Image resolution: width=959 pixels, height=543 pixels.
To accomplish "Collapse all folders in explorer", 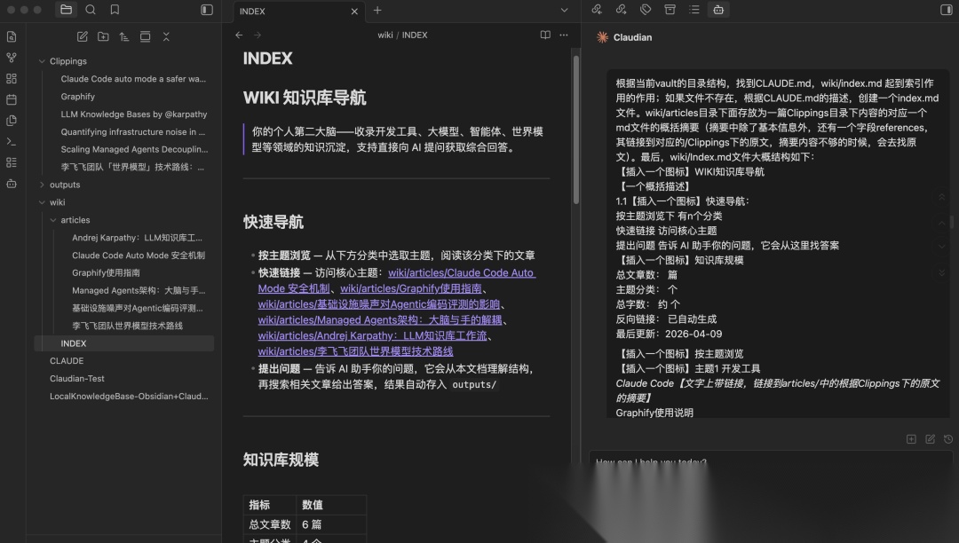I will [166, 36].
